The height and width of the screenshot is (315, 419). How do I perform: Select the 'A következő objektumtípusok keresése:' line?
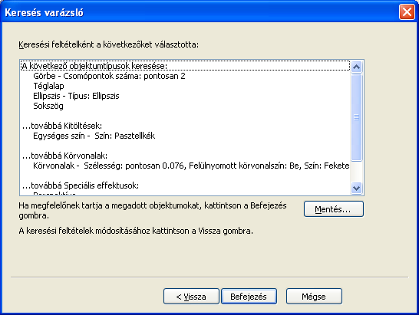coord(185,66)
